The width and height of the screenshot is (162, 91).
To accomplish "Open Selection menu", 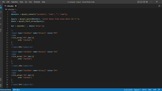I will click(14, 2).
